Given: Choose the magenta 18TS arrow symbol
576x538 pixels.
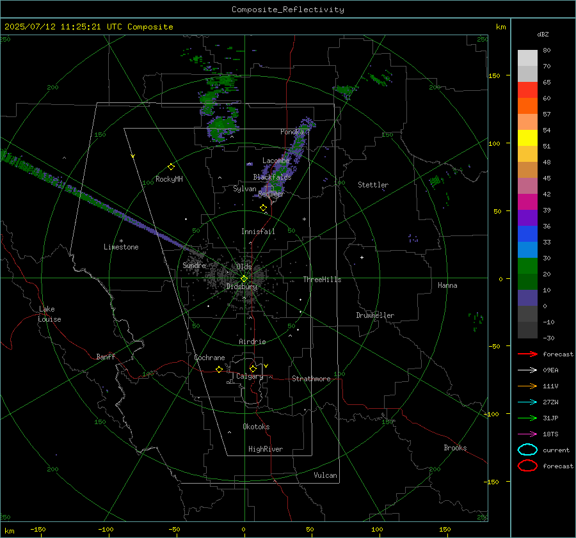Looking at the screenshot, I should point(527,434).
